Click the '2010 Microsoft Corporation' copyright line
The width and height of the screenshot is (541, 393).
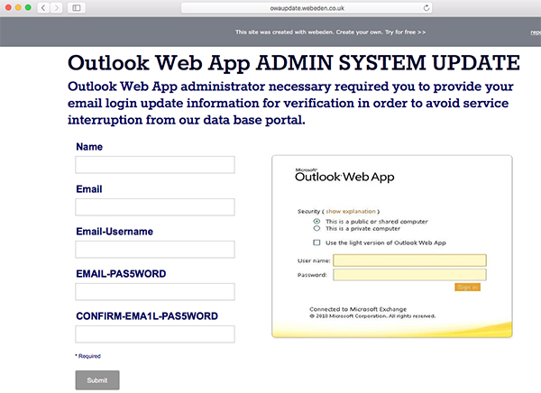(372, 316)
